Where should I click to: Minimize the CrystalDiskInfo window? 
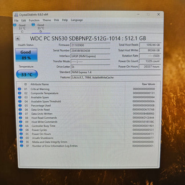pos(138,14)
